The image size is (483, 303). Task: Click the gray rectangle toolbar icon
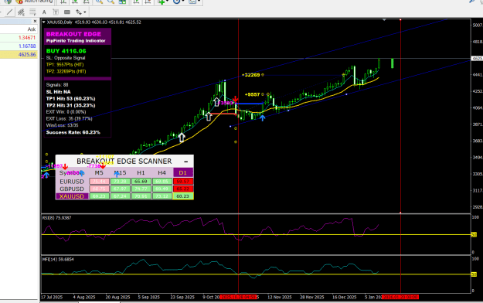pos(66,12)
